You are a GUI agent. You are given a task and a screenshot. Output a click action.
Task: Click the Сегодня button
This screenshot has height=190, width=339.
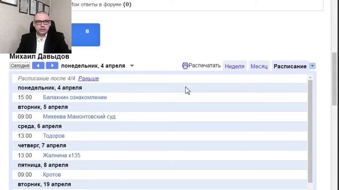point(20,65)
